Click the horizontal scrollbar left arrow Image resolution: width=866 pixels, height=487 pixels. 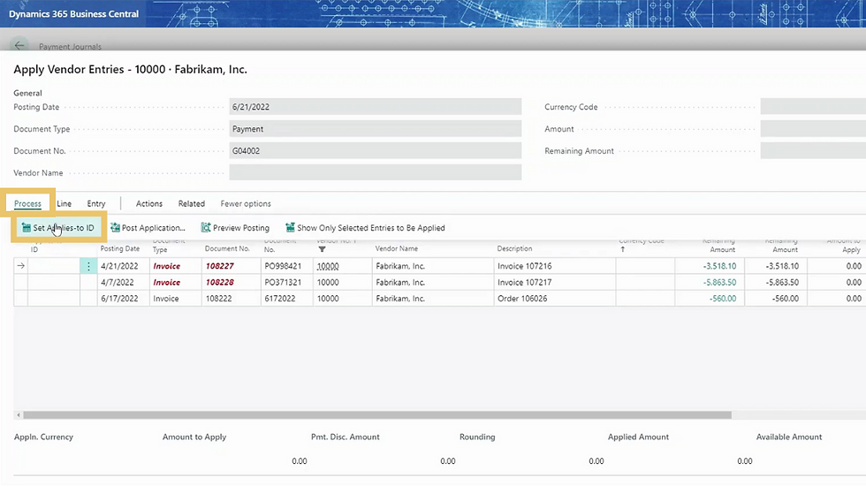tap(19, 415)
